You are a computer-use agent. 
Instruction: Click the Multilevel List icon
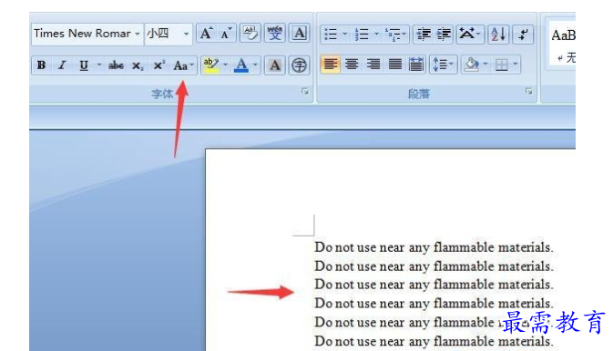click(x=395, y=34)
